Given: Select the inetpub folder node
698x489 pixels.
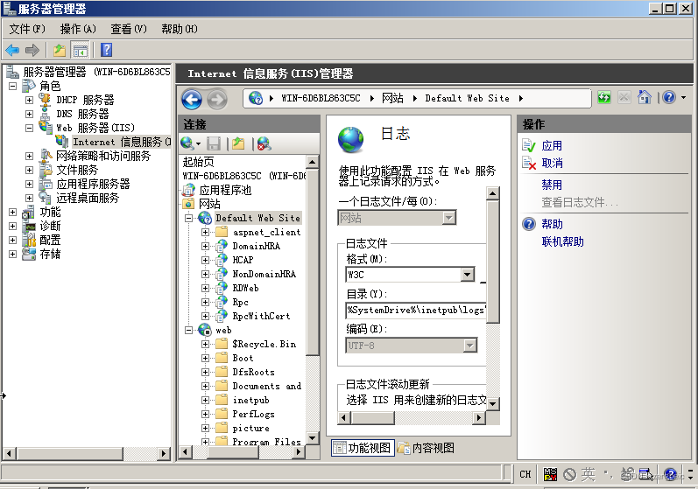Looking at the screenshot, I should pyautogui.click(x=250, y=400).
